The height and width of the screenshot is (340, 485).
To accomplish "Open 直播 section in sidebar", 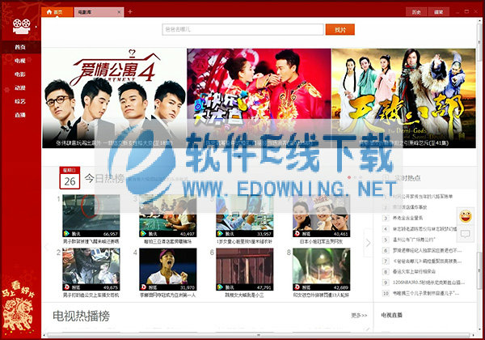I will click(x=19, y=115).
